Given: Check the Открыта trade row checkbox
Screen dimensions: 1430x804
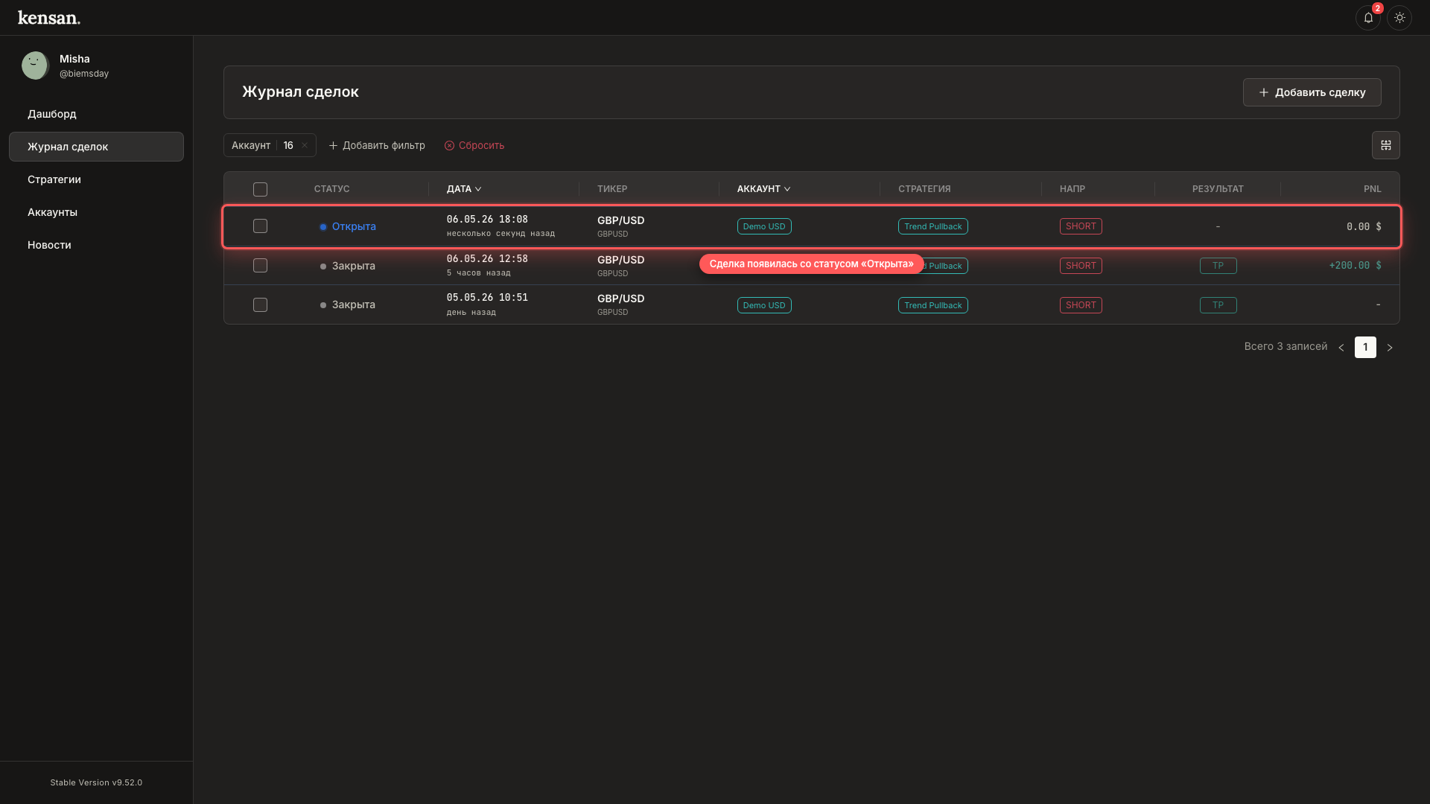Looking at the screenshot, I should (260, 226).
